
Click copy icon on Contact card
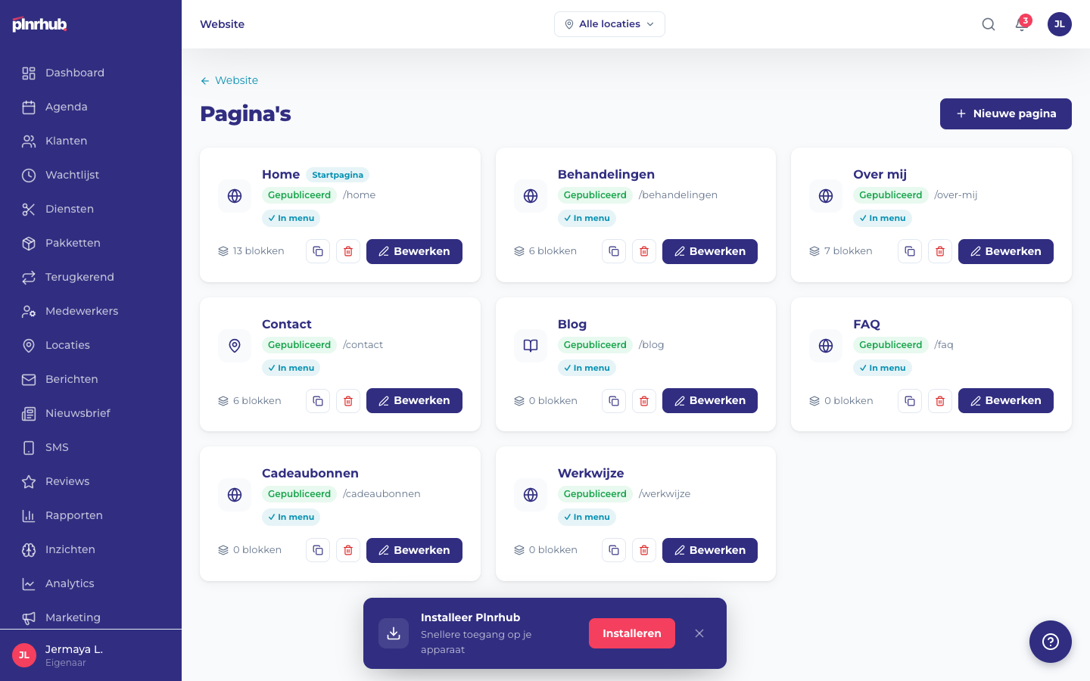pyautogui.click(x=318, y=401)
